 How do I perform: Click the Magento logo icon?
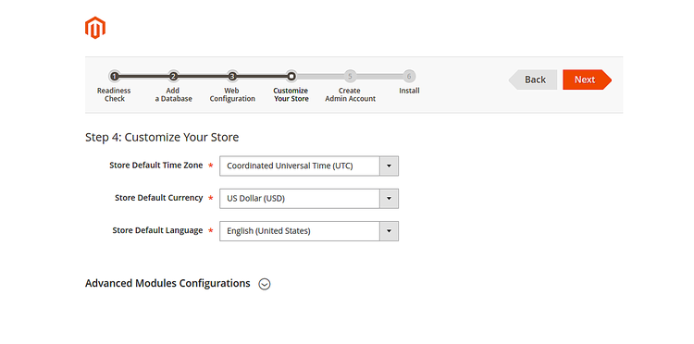click(95, 28)
